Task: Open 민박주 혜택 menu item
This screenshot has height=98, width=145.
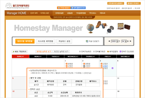Action: [x=34, y=13]
